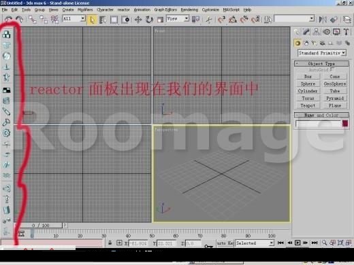This screenshot has width=354, height=265.
Task: Open the Standard Primitives dropdown list
Action: [x=322, y=53]
